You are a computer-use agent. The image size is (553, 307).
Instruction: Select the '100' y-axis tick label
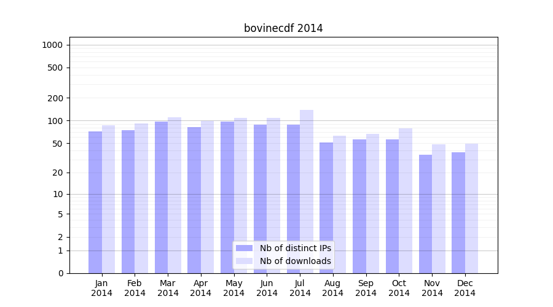[x=55, y=121]
